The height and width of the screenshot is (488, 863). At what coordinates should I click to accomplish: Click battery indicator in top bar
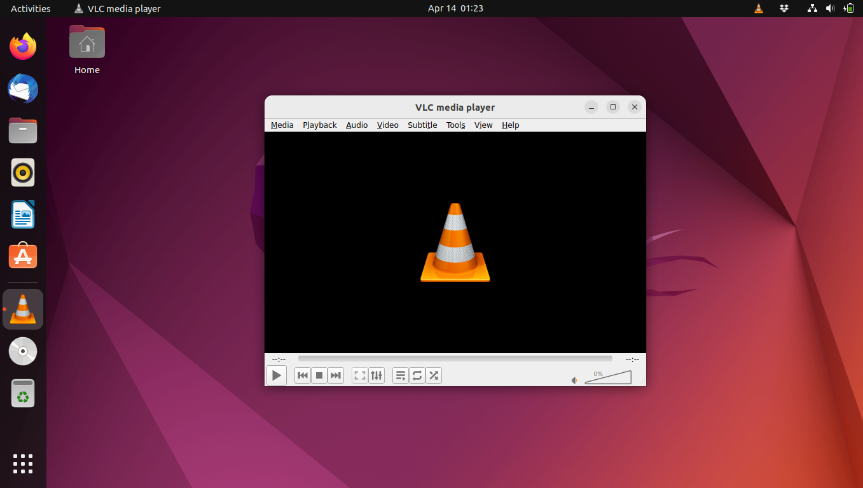click(849, 9)
